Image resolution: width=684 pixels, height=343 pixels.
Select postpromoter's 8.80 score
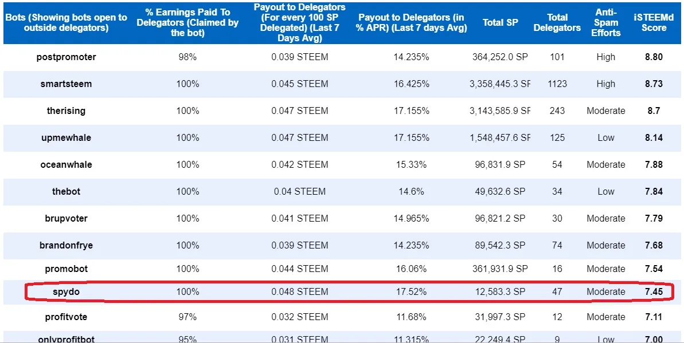[x=654, y=57]
